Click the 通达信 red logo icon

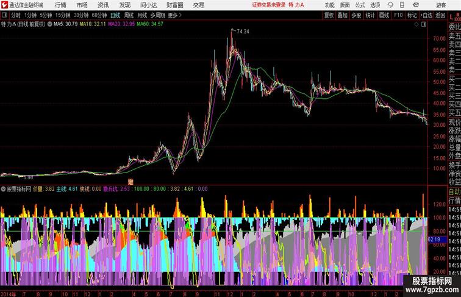click(4, 5)
